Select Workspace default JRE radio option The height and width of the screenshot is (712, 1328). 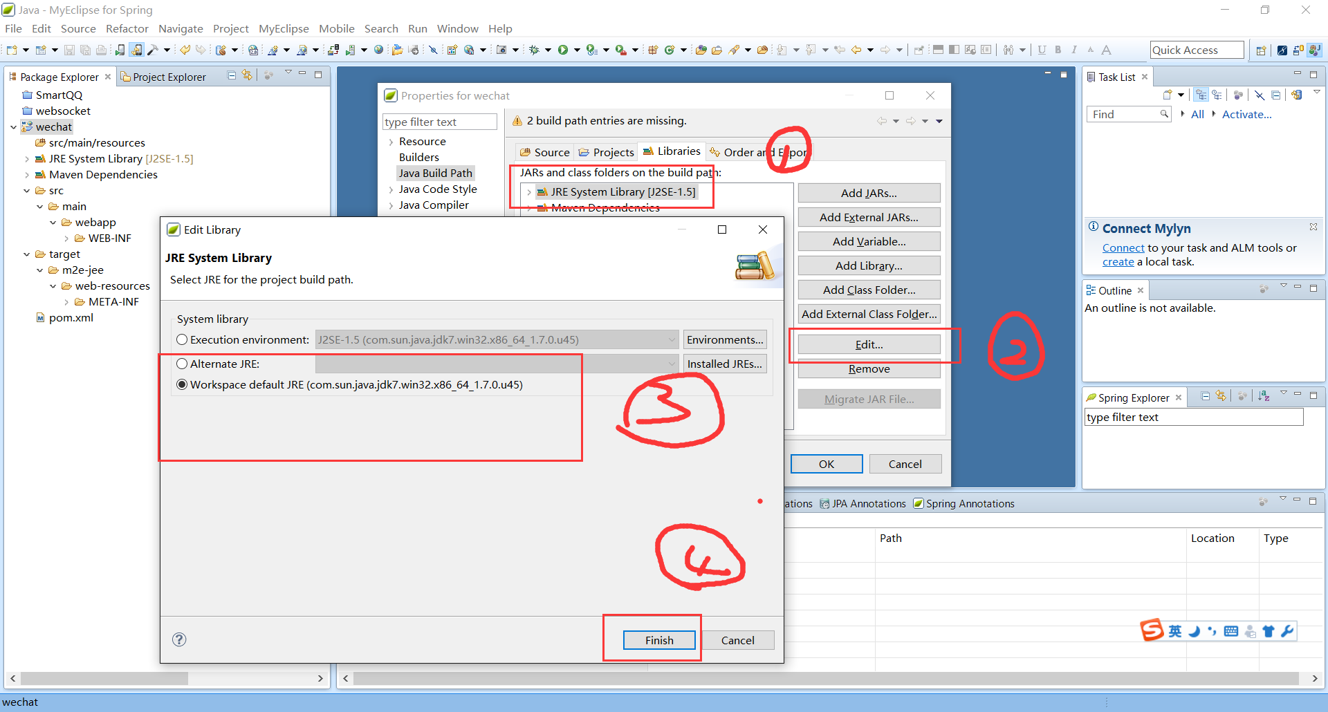point(182,384)
